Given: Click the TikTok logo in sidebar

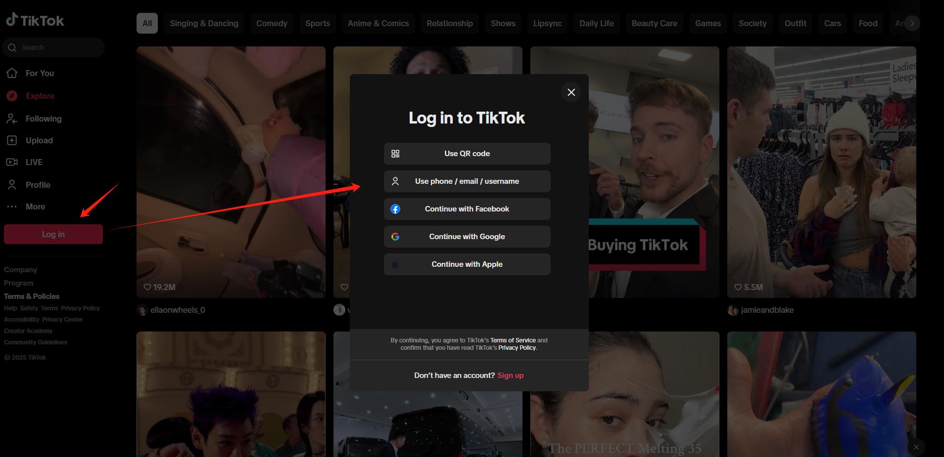Looking at the screenshot, I should (x=35, y=21).
